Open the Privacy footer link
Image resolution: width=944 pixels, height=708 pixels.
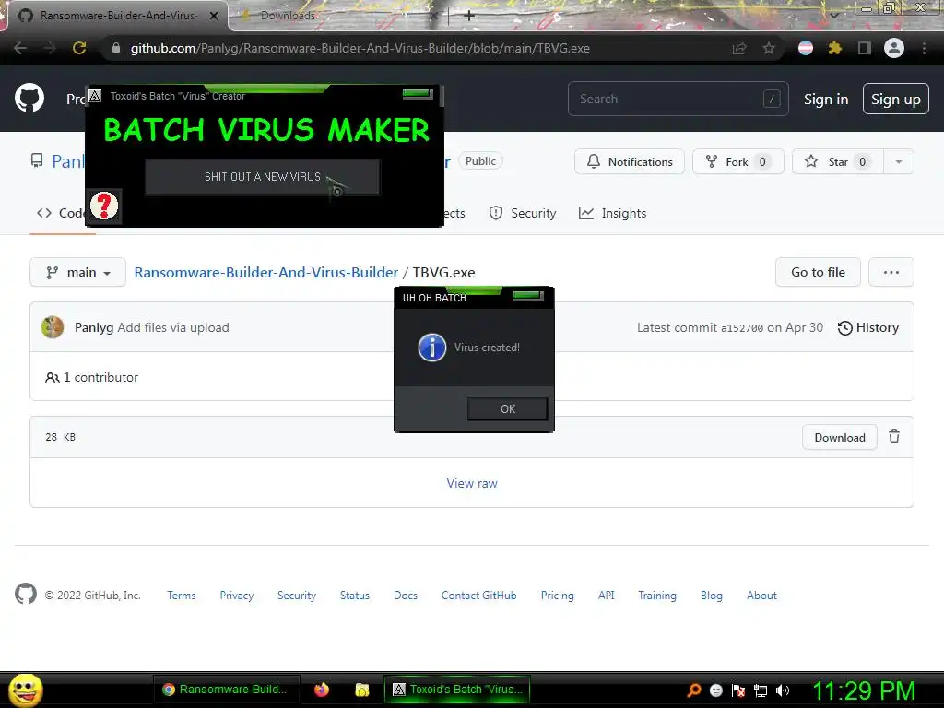point(237,595)
